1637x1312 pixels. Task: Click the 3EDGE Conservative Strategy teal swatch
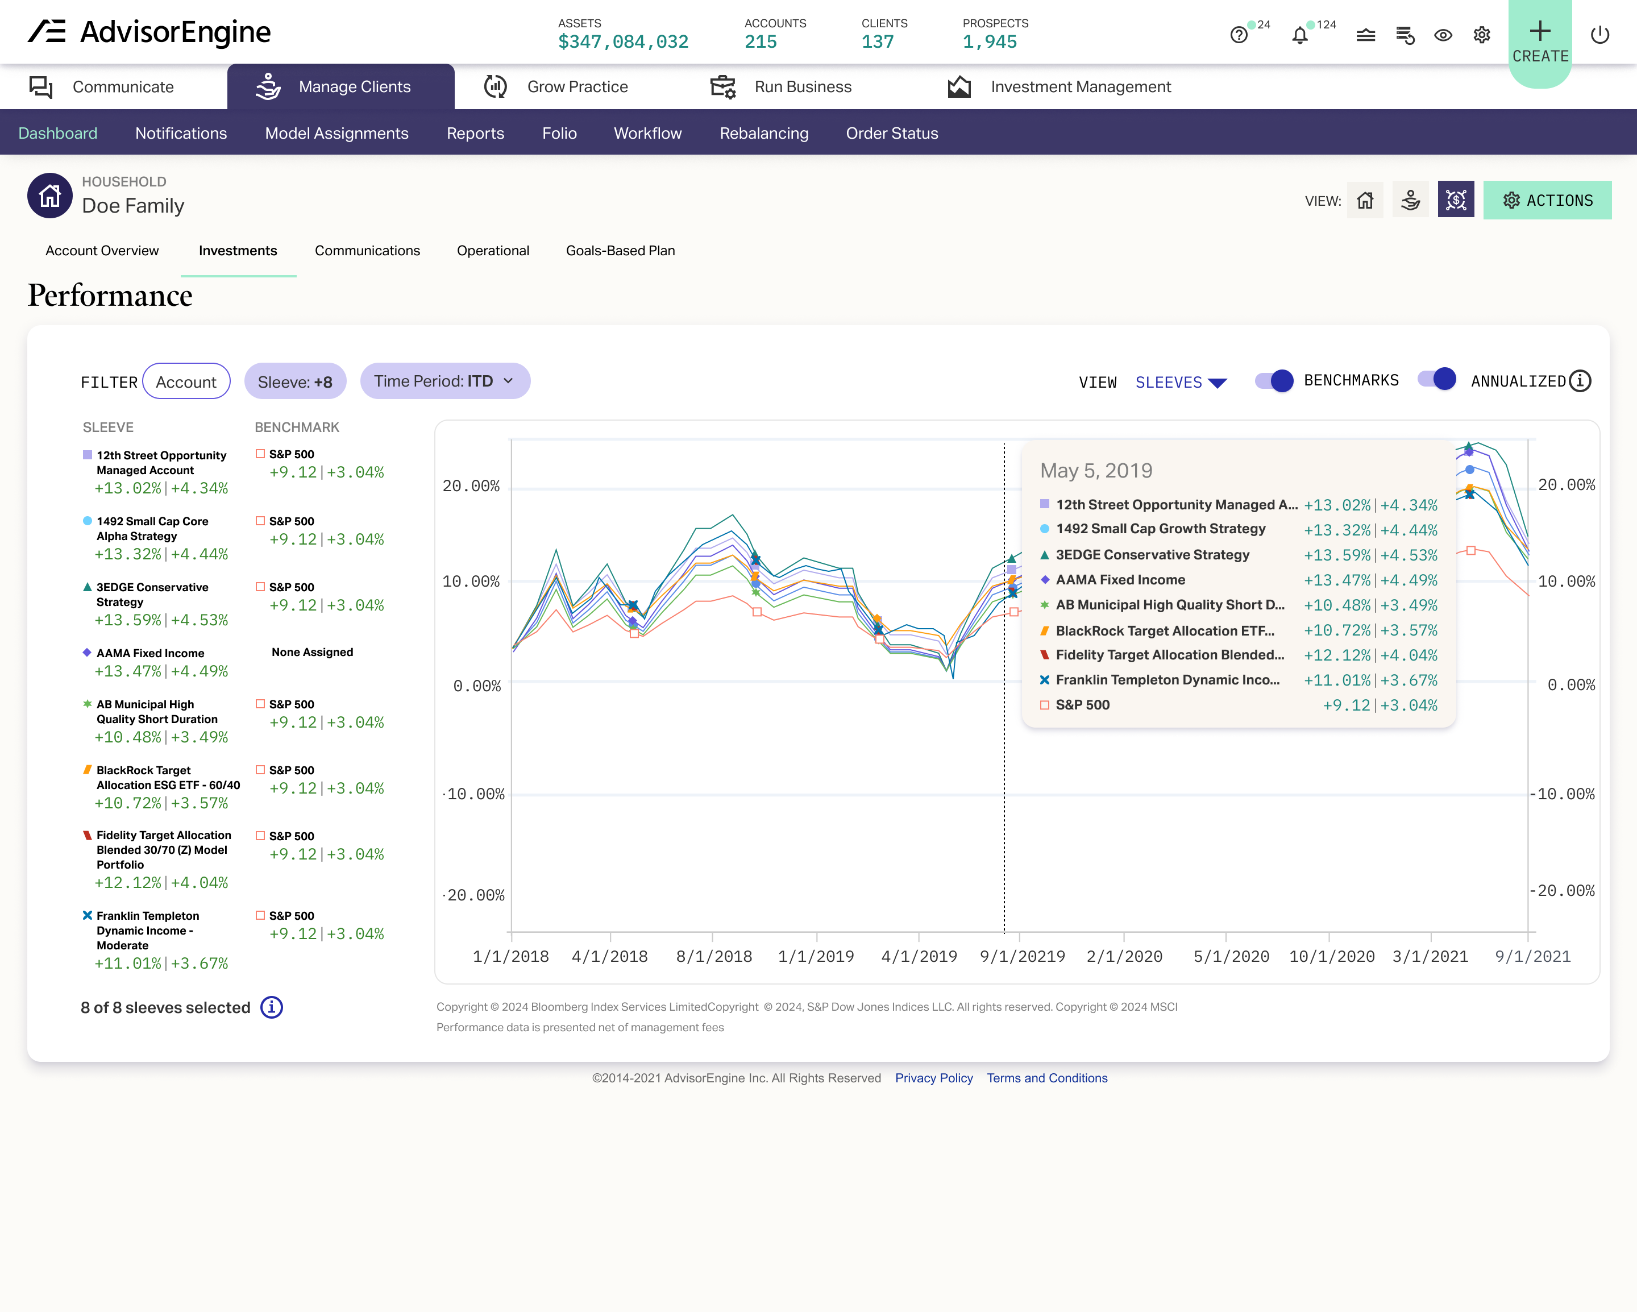pyautogui.click(x=88, y=587)
